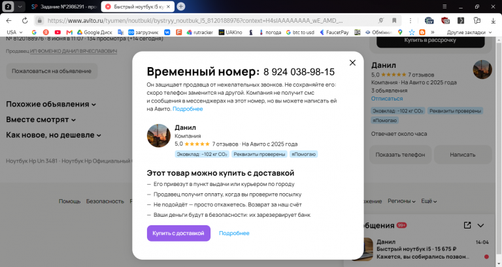Screen dimensions: 502x267
Task: Open the Google bookmark next to USA
Action: pyautogui.click(x=34, y=32)
